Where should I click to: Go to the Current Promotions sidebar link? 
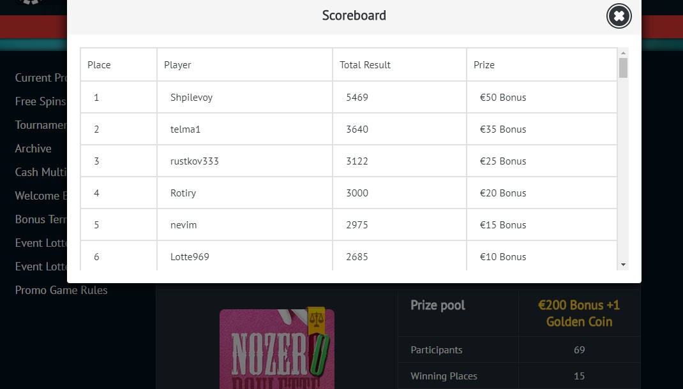pyautogui.click(x=41, y=78)
